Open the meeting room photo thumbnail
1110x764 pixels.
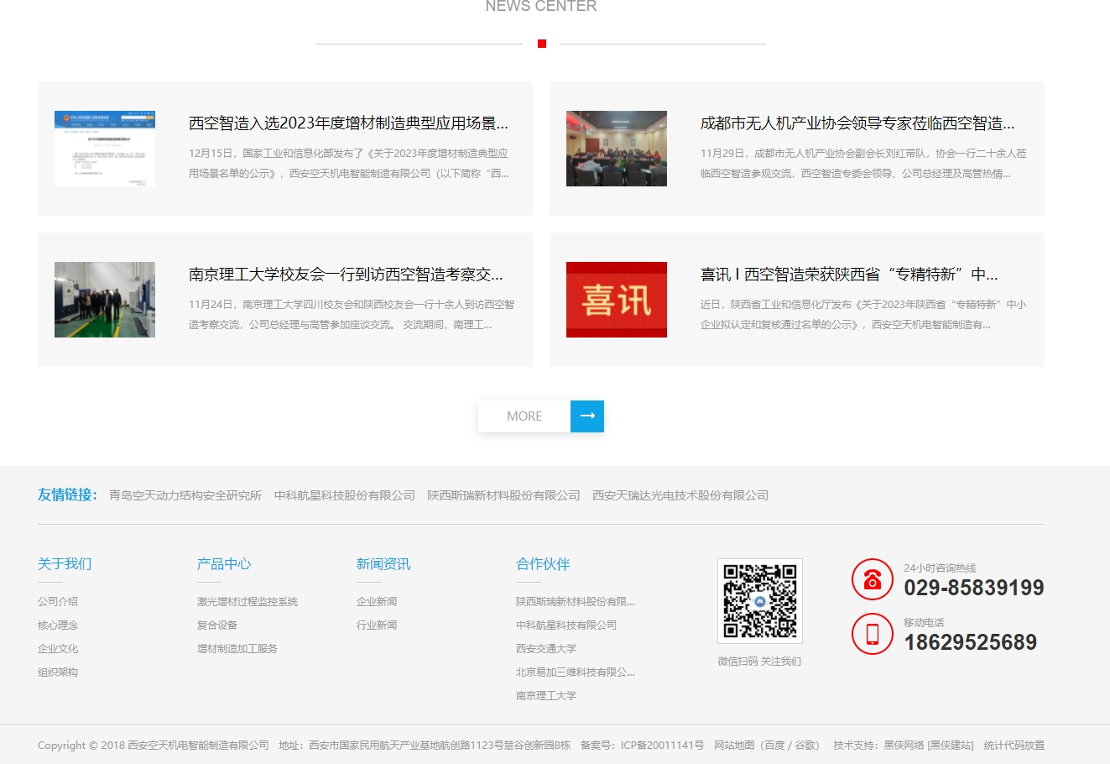616,149
